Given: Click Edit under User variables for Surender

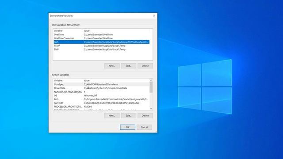Looking at the screenshot, I should tap(128, 66).
